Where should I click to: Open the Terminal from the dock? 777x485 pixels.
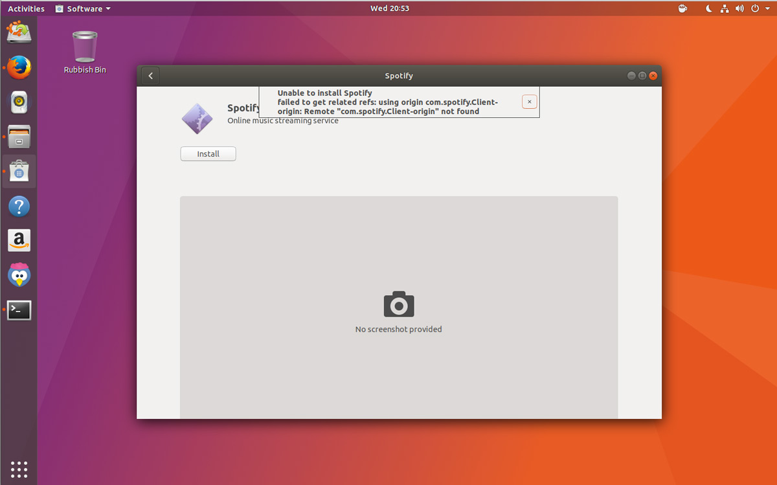19,311
